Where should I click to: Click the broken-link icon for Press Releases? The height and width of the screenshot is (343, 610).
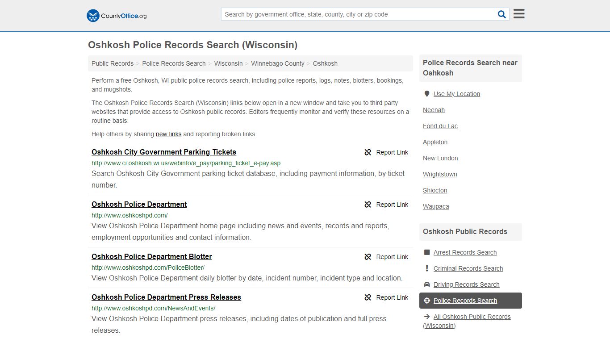tap(368, 297)
